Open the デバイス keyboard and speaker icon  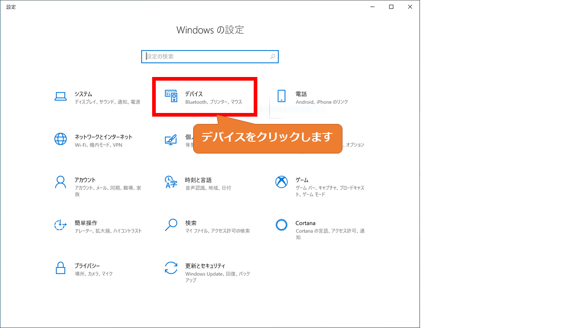click(x=171, y=96)
